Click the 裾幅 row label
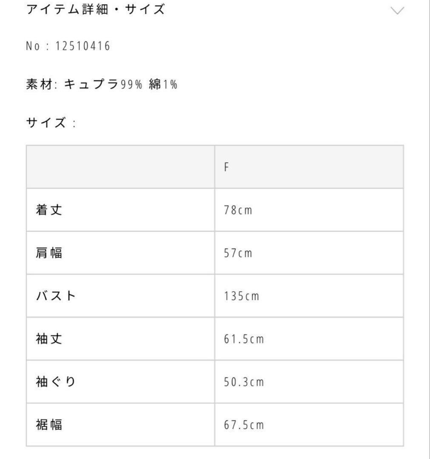Screen dimensions: 430x459 pyautogui.click(x=49, y=425)
